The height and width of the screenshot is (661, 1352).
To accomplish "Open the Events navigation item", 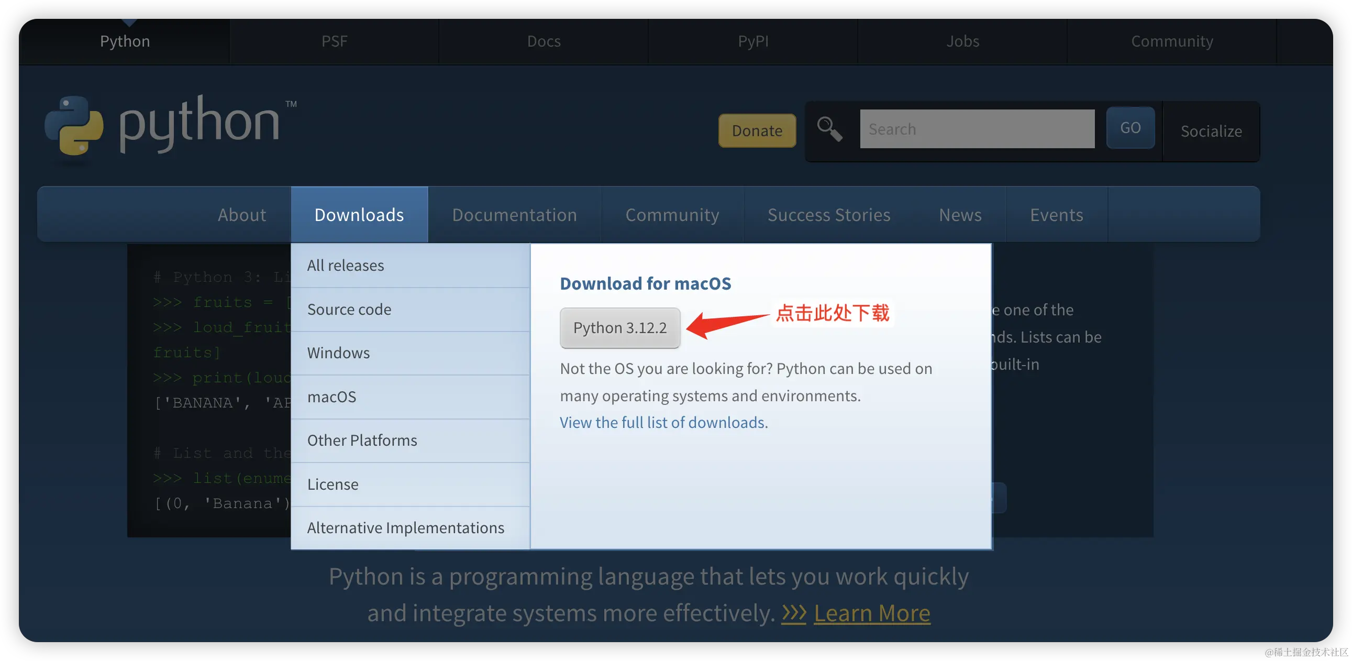I will tap(1057, 214).
